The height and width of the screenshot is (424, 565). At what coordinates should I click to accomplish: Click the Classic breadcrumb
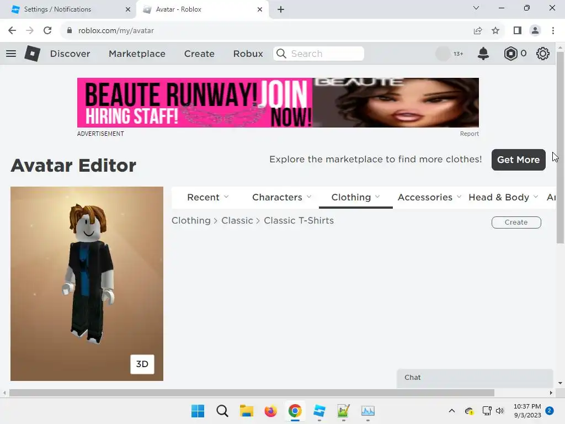click(237, 221)
